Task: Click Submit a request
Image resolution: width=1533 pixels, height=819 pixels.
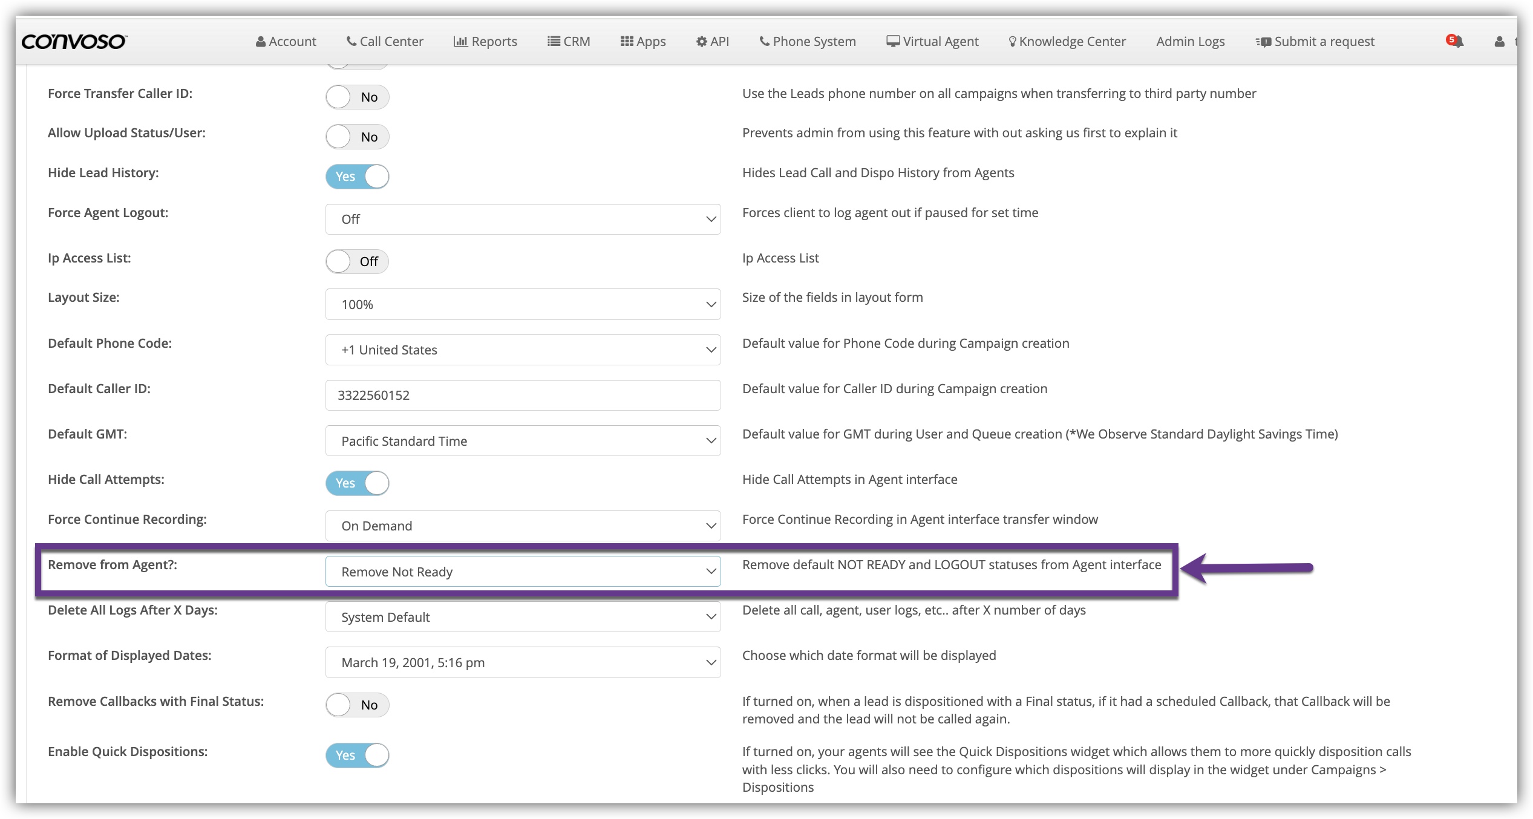Action: [1315, 41]
